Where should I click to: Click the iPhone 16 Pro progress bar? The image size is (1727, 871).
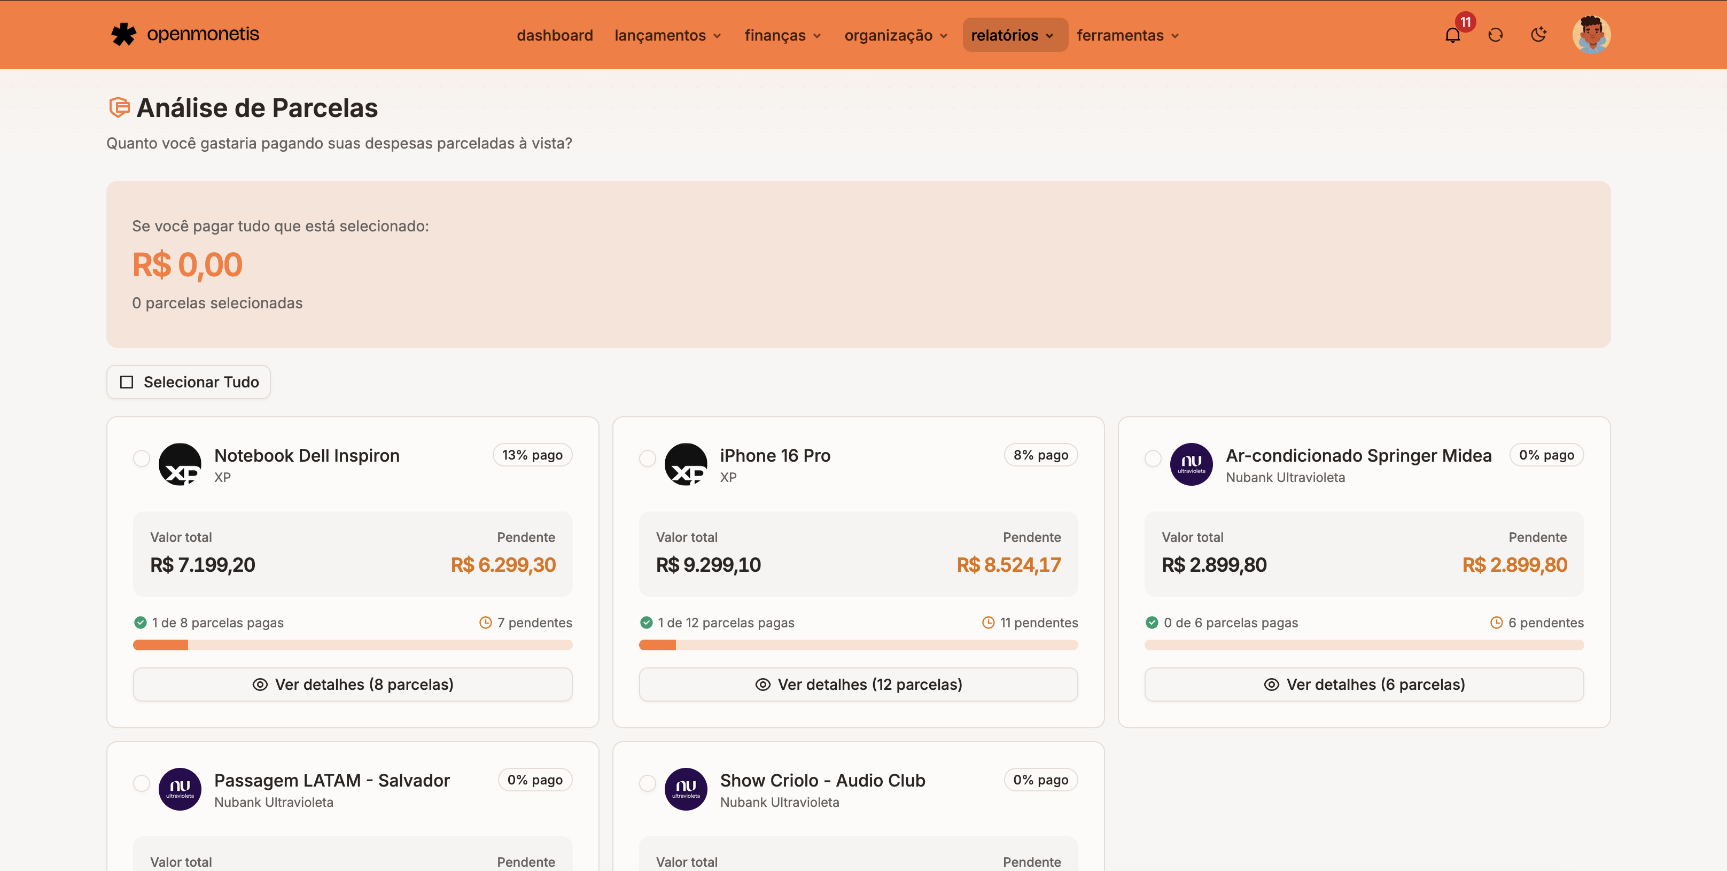click(x=858, y=645)
